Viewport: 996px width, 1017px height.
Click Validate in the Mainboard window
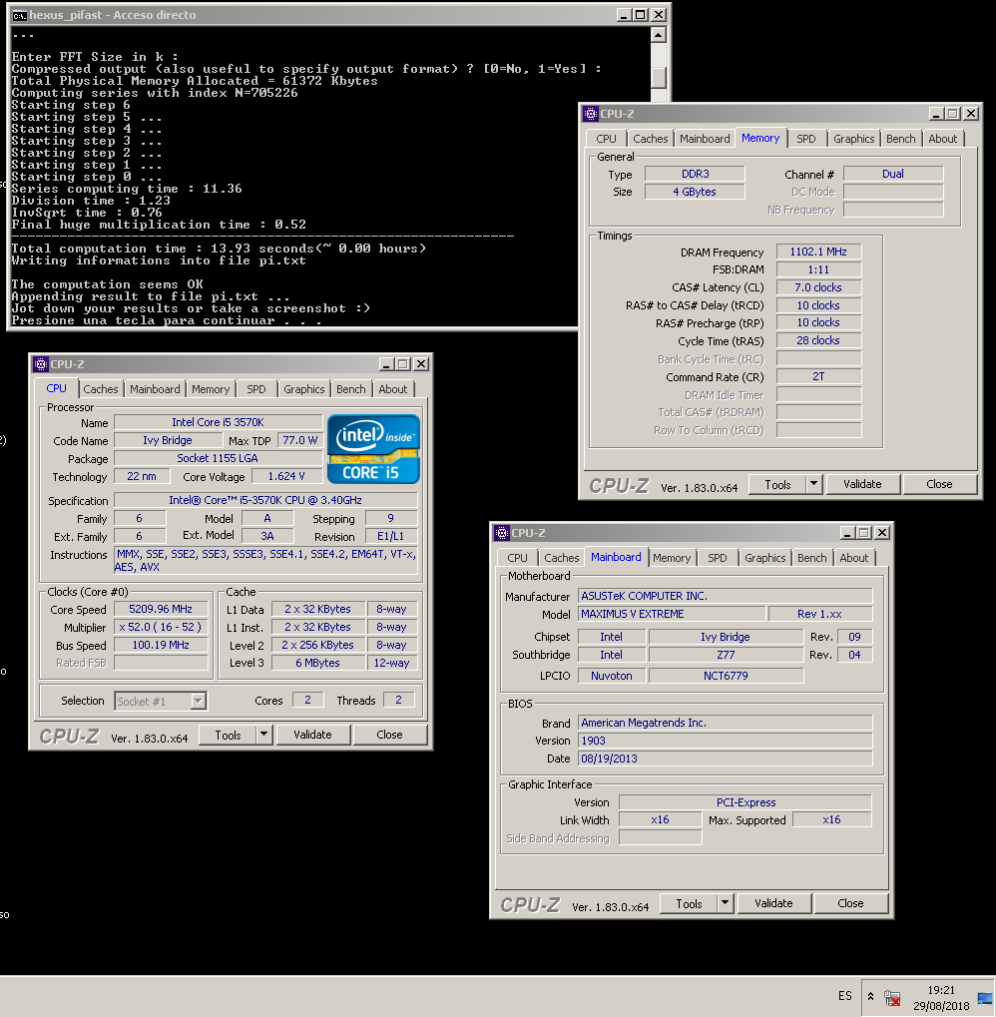773,903
